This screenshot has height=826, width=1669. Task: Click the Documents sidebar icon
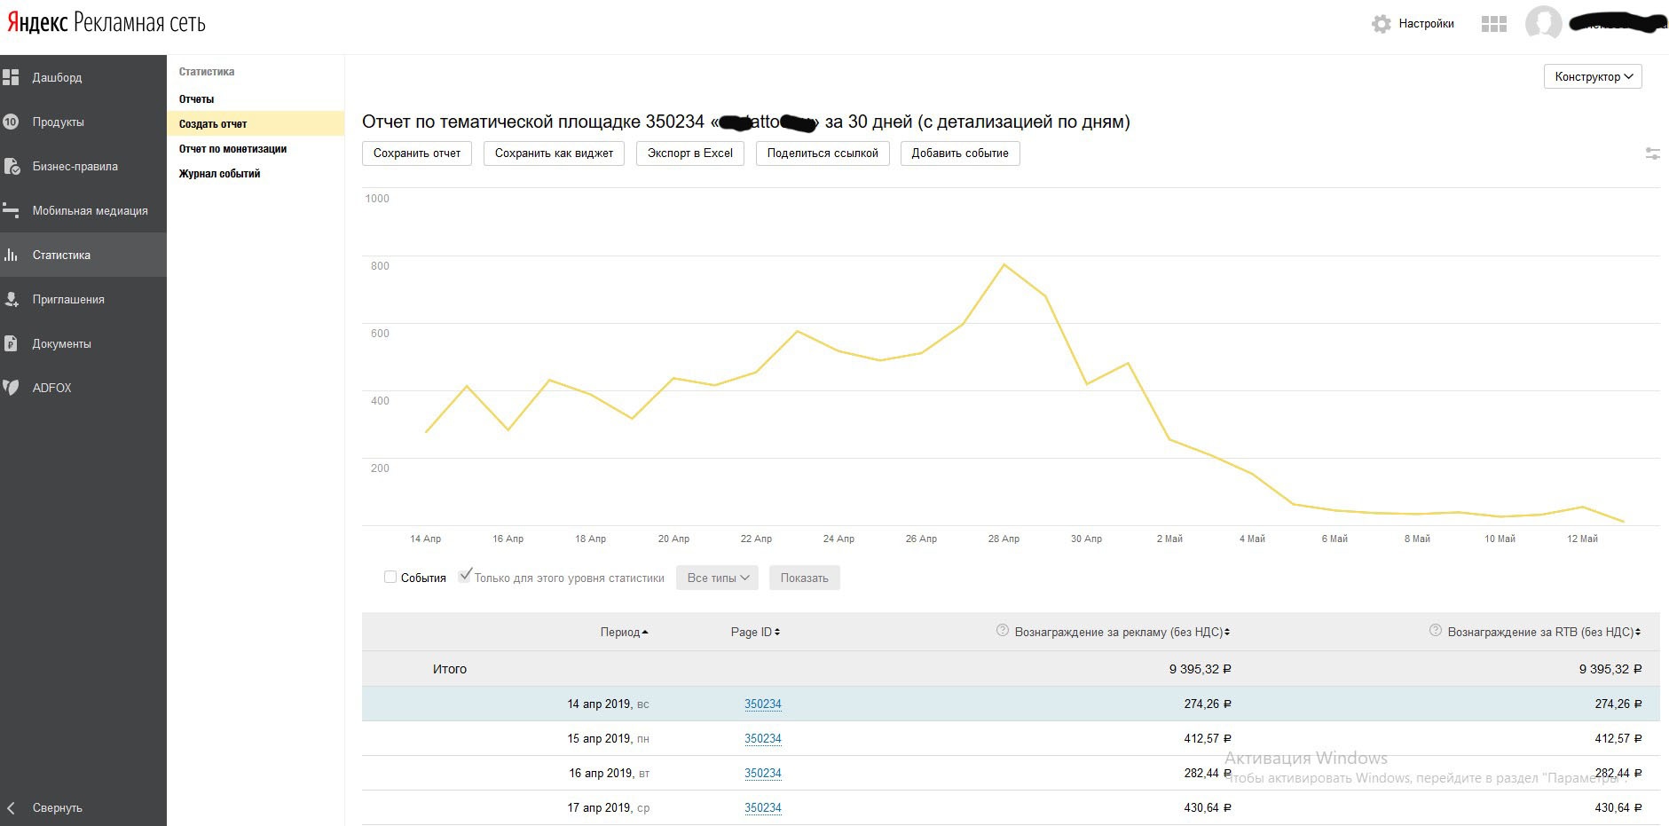point(11,343)
